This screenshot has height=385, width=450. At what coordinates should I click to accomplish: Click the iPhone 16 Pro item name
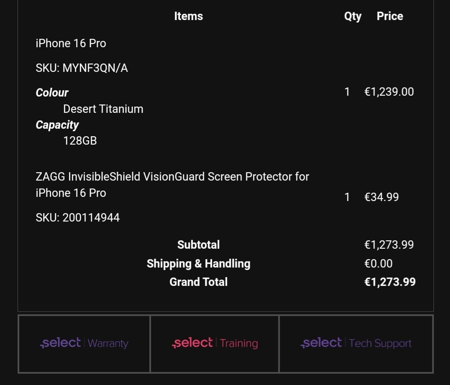(x=71, y=43)
